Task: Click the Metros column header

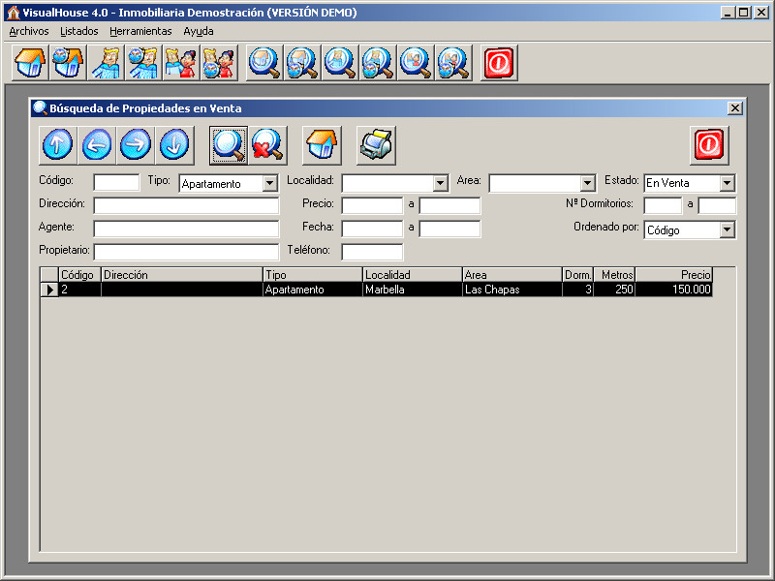Action: pyautogui.click(x=614, y=275)
